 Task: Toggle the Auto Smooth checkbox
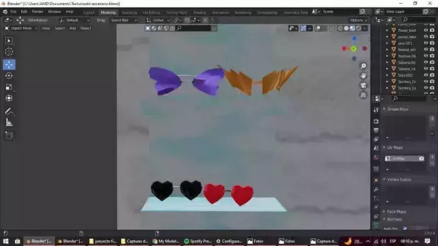point(405,228)
